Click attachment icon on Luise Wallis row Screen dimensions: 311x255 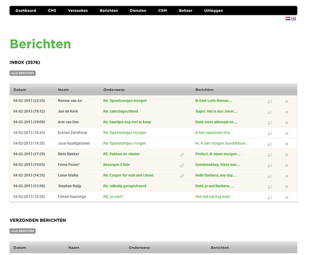point(182,176)
